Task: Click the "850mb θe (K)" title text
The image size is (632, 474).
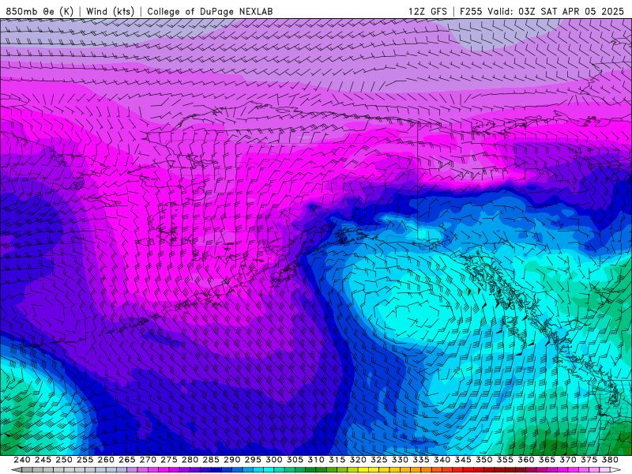Action: click(x=40, y=11)
